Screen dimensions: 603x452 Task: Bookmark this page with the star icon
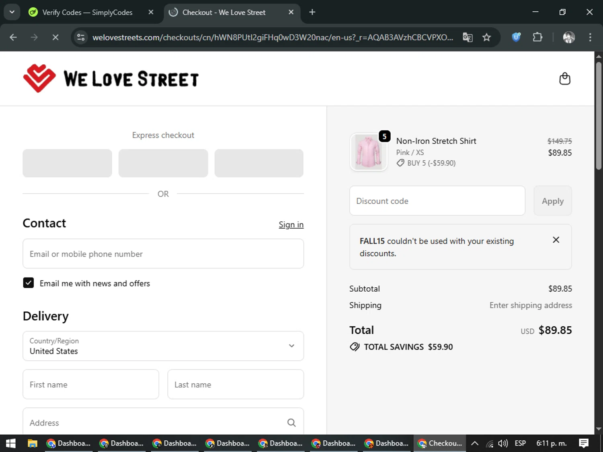tap(486, 37)
